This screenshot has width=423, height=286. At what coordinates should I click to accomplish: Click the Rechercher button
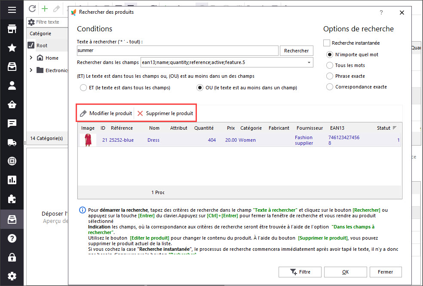point(297,51)
